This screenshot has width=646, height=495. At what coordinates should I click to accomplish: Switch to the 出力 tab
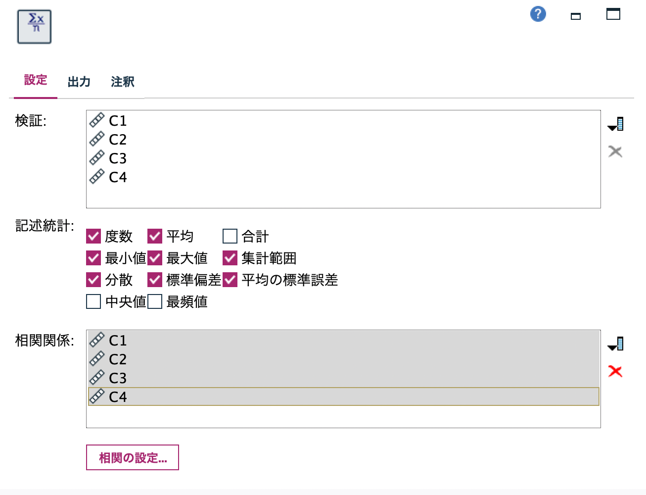pos(79,82)
